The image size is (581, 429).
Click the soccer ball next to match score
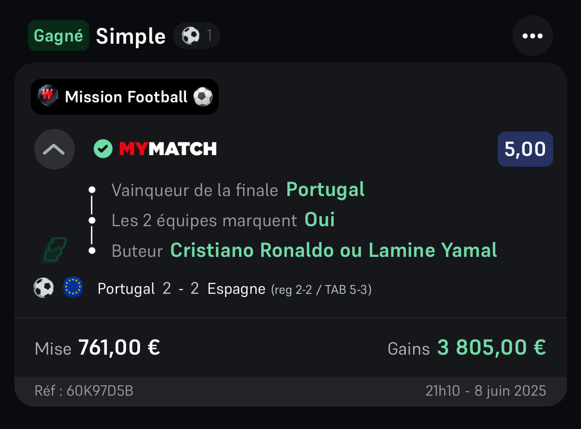pos(44,288)
